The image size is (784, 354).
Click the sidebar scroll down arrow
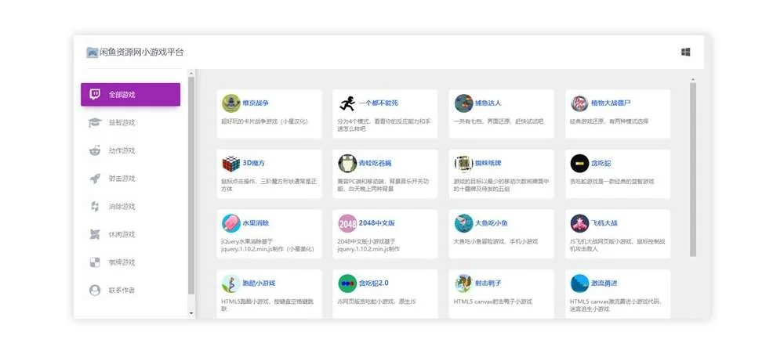[x=191, y=313]
